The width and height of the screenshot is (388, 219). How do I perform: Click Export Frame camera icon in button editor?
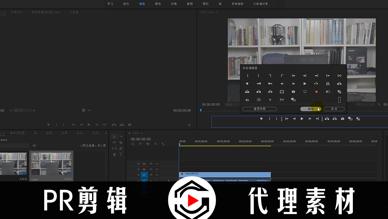pyautogui.click(x=293, y=92)
